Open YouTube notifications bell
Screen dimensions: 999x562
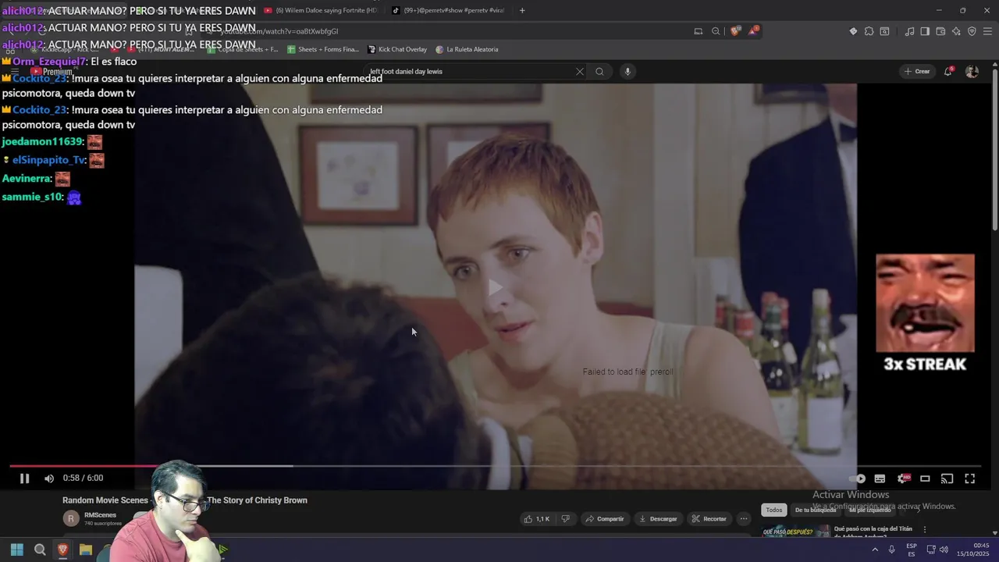[948, 72]
